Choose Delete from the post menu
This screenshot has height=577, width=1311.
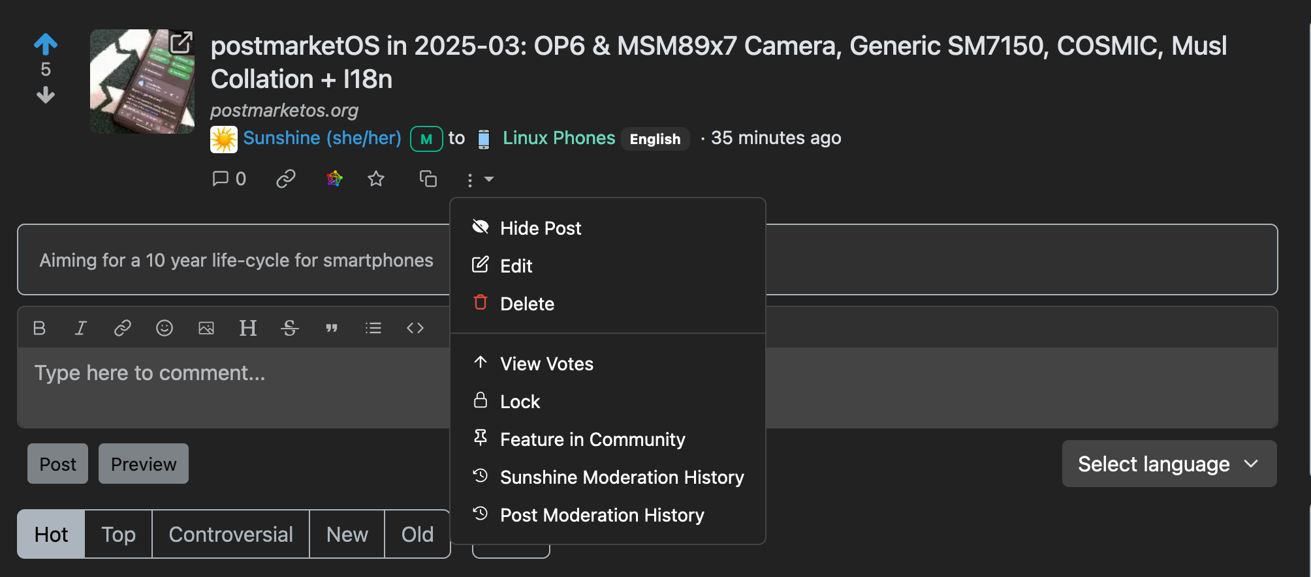(x=608, y=304)
